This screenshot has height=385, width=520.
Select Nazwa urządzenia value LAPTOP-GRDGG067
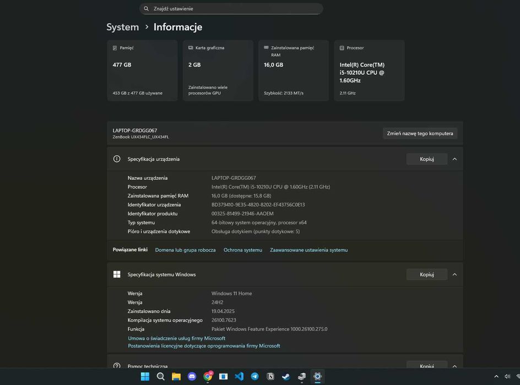click(x=234, y=178)
